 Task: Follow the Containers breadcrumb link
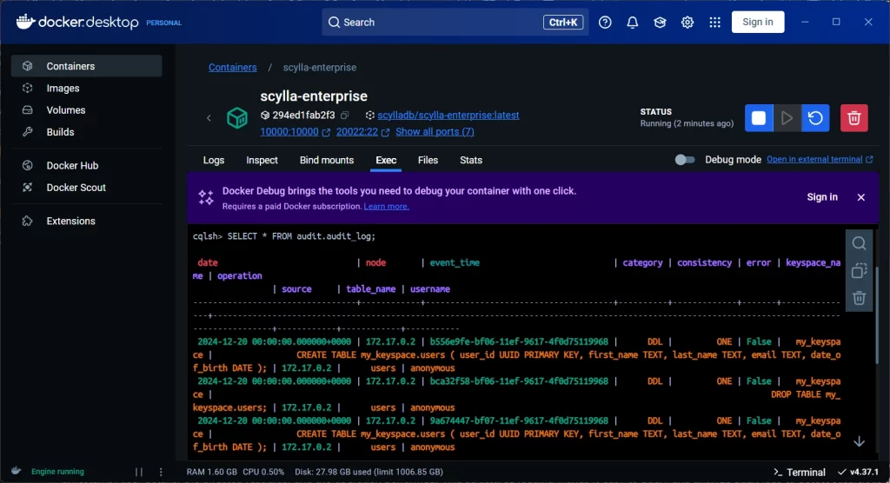pyautogui.click(x=232, y=67)
